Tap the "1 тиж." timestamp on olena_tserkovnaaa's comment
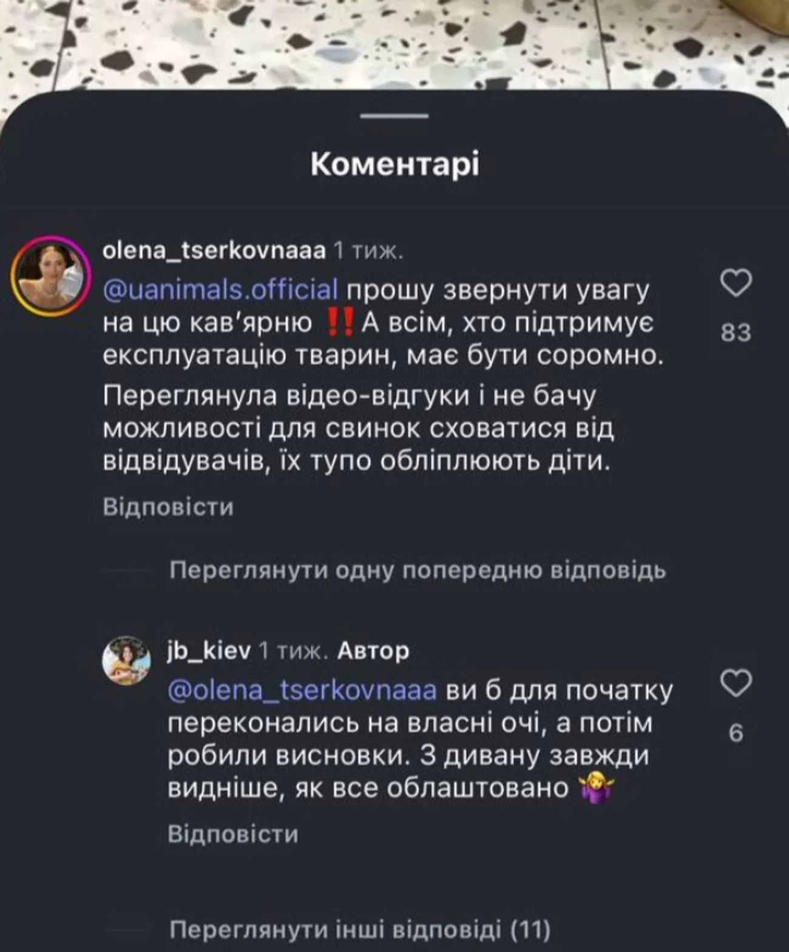The height and width of the screenshot is (952, 789). tap(368, 251)
